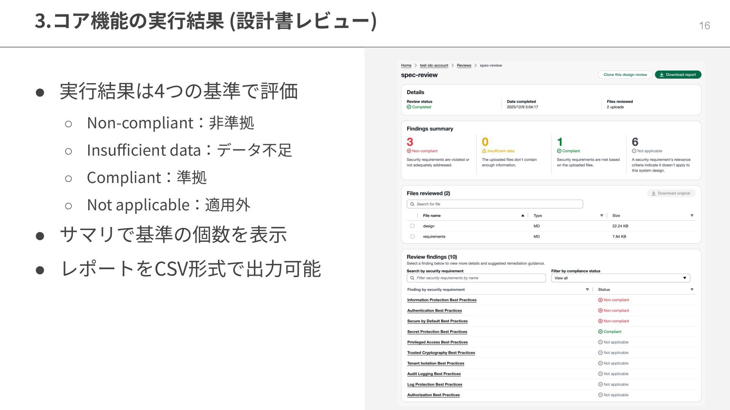Open Secret Protection Best Practices finding
Screen dimensions: 730x410
click(437, 332)
